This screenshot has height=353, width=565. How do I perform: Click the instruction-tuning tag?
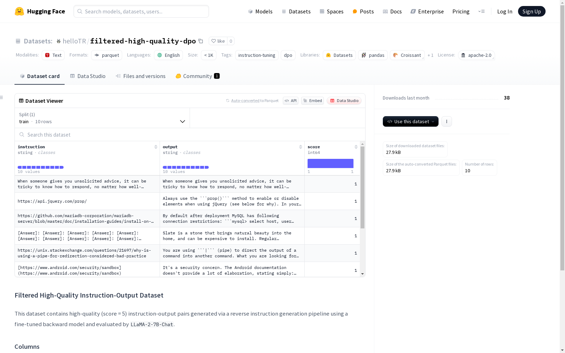257,55
